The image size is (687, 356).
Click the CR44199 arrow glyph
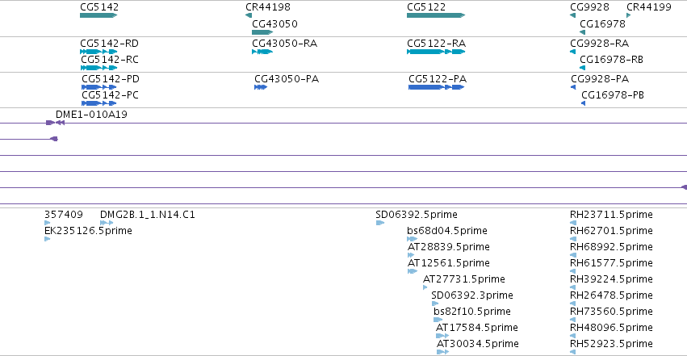pos(629,15)
